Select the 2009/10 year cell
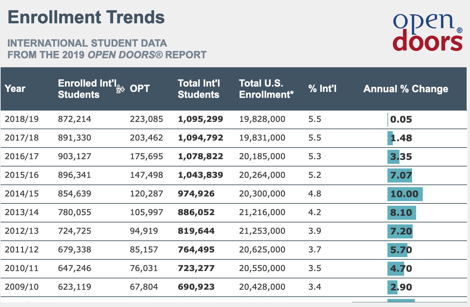This screenshot has height=307, width=470. pyautogui.click(x=22, y=287)
